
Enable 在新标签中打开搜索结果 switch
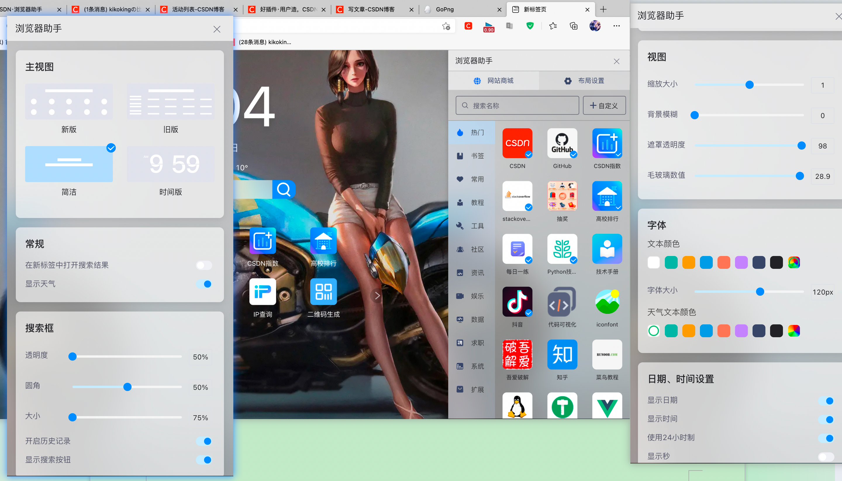[x=204, y=265]
